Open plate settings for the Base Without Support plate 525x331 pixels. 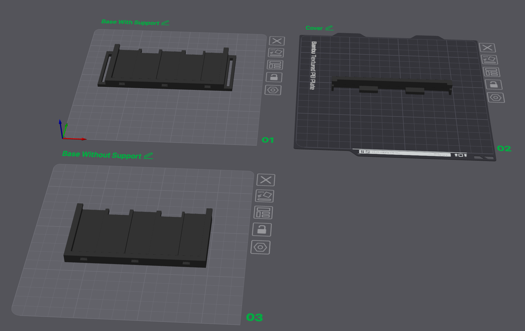click(260, 247)
